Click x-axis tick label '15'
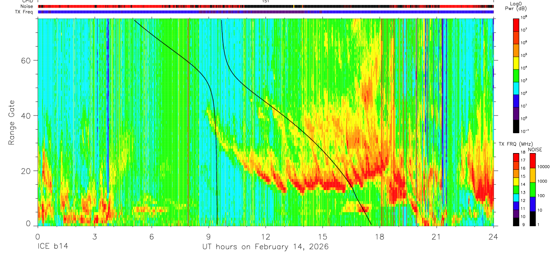The height and width of the screenshot is (256, 555). (x=323, y=236)
